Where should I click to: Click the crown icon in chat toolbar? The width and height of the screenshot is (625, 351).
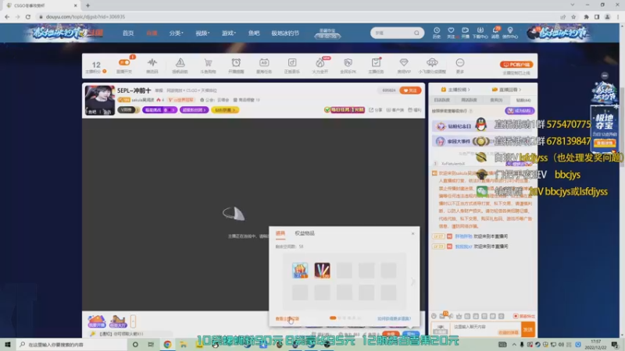click(x=459, y=316)
